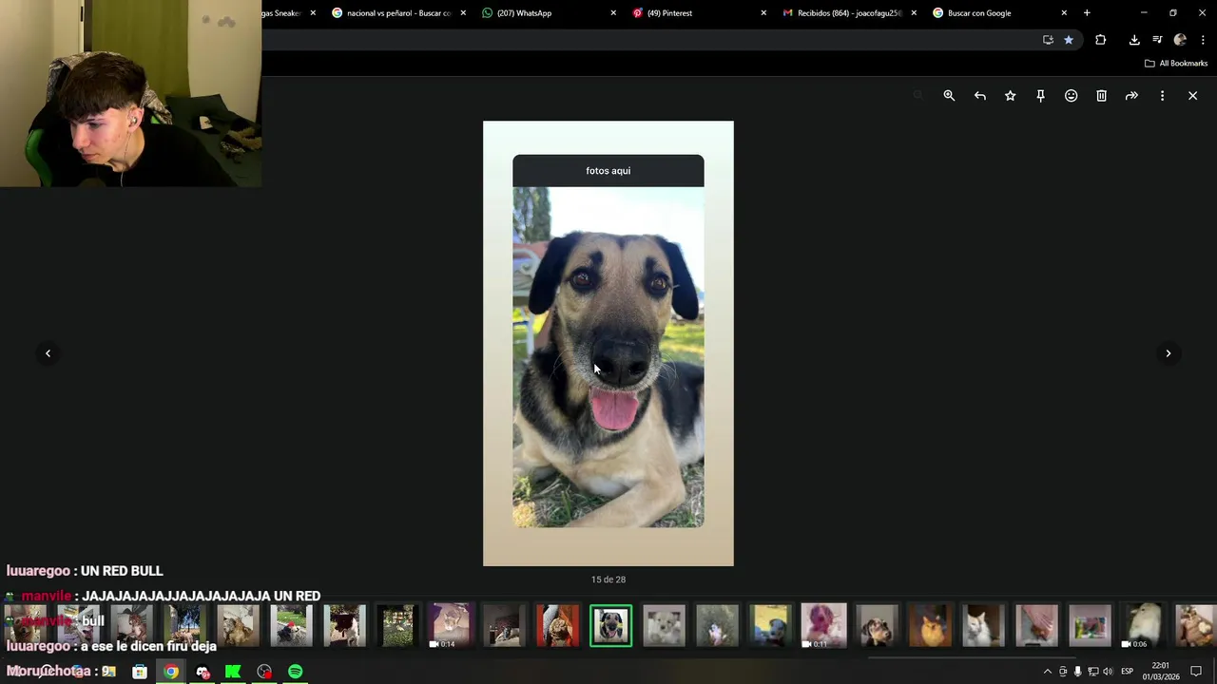
Task: Close the Recibidos Gmail tab
Action: click(x=914, y=13)
